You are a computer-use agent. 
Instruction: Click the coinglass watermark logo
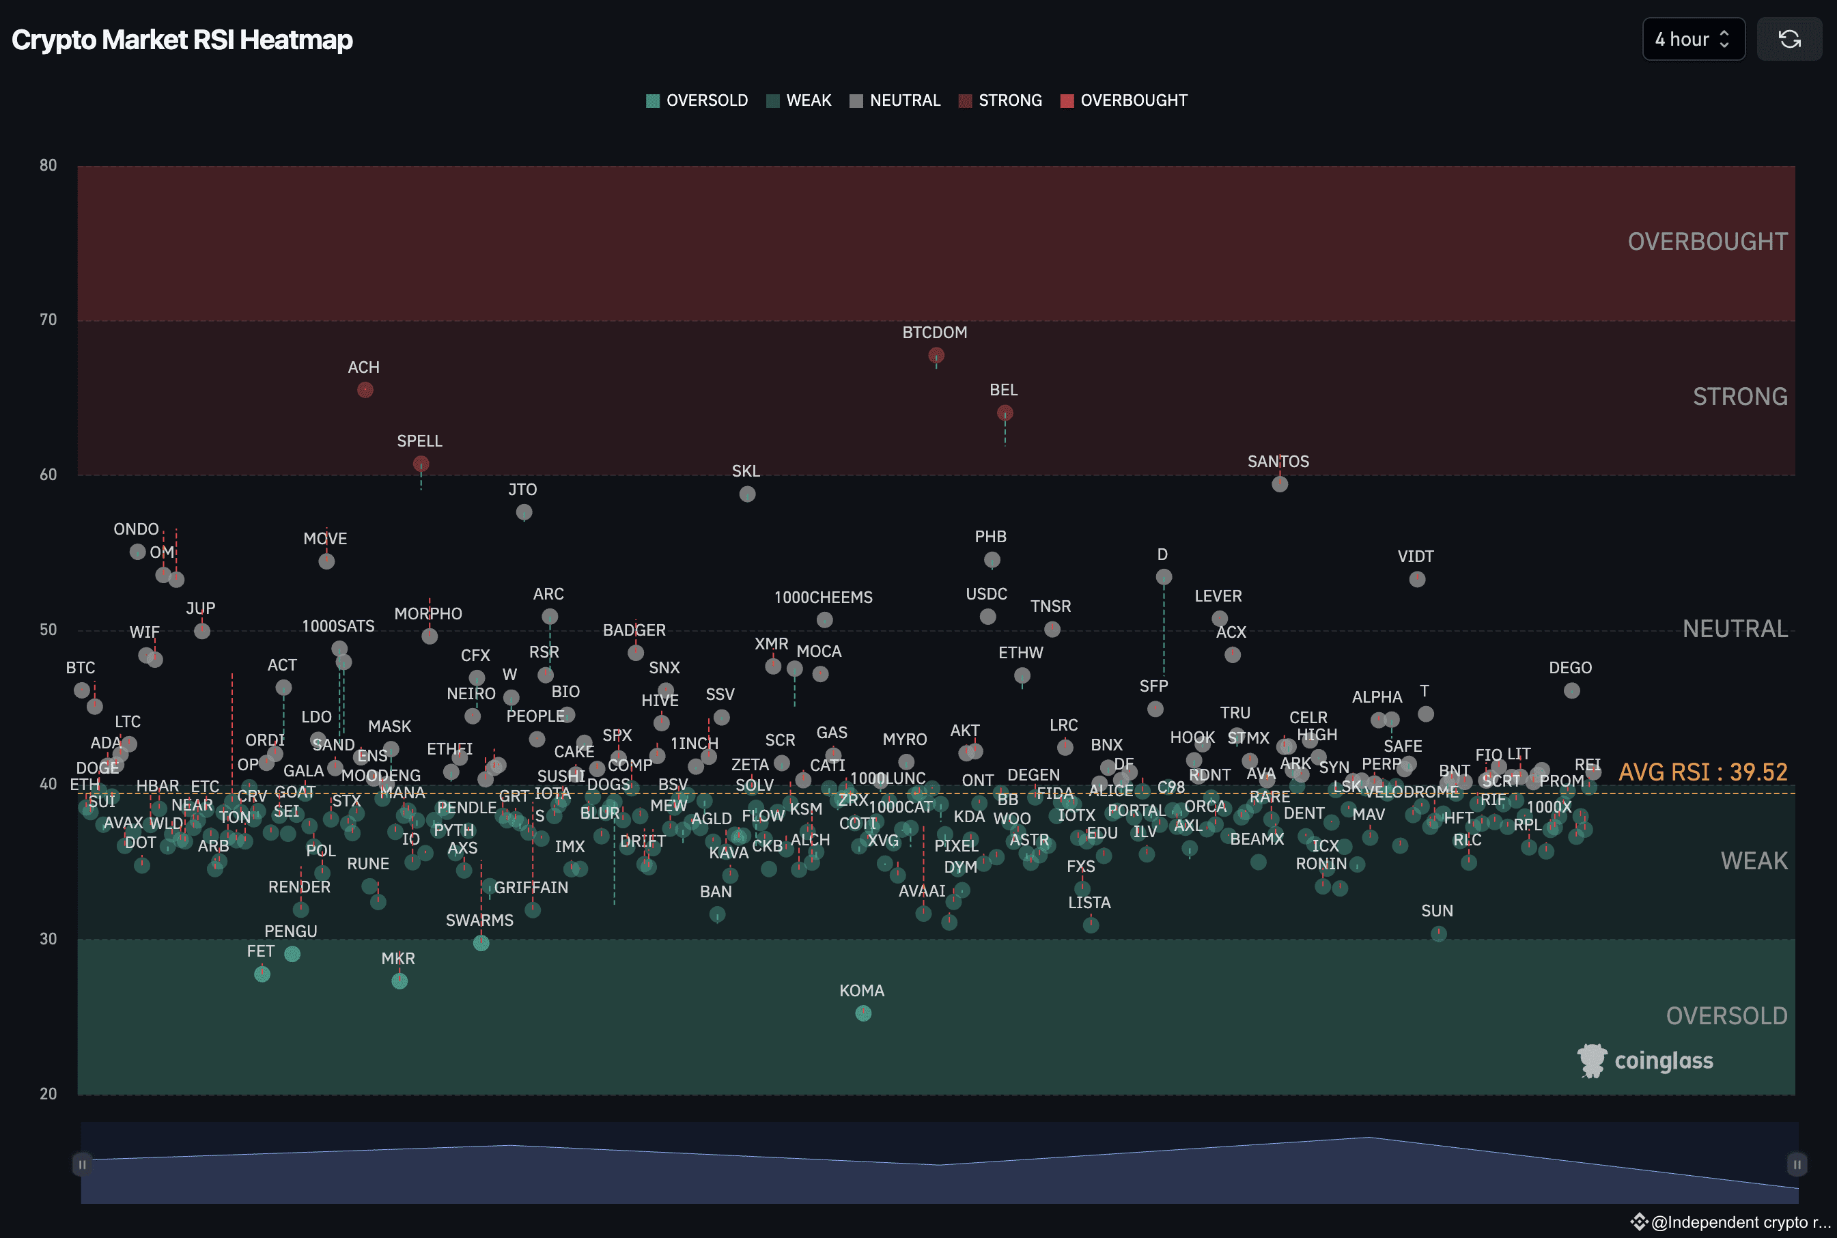point(1645,1060)
